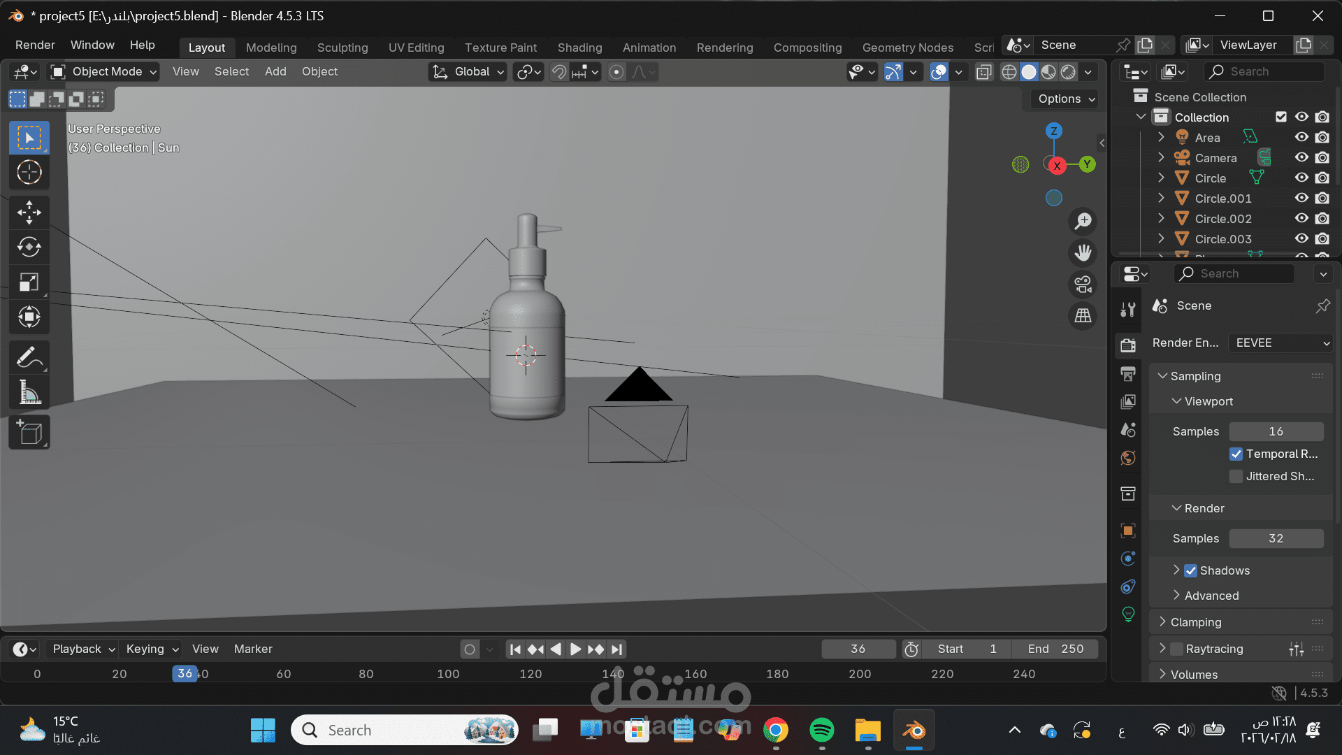
Task: Open the Render menu
Action: pyautogui.click(x=35, y=45)
